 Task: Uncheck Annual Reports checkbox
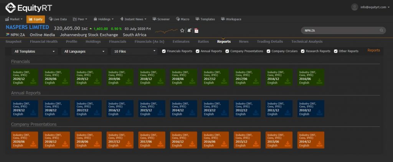tap(198, 51)
